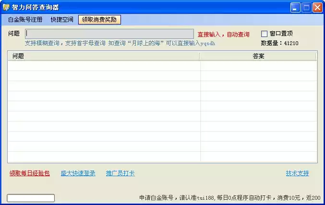Click the 申请白金账号 status bar message

pyautogui.click(x=229, y=198)
